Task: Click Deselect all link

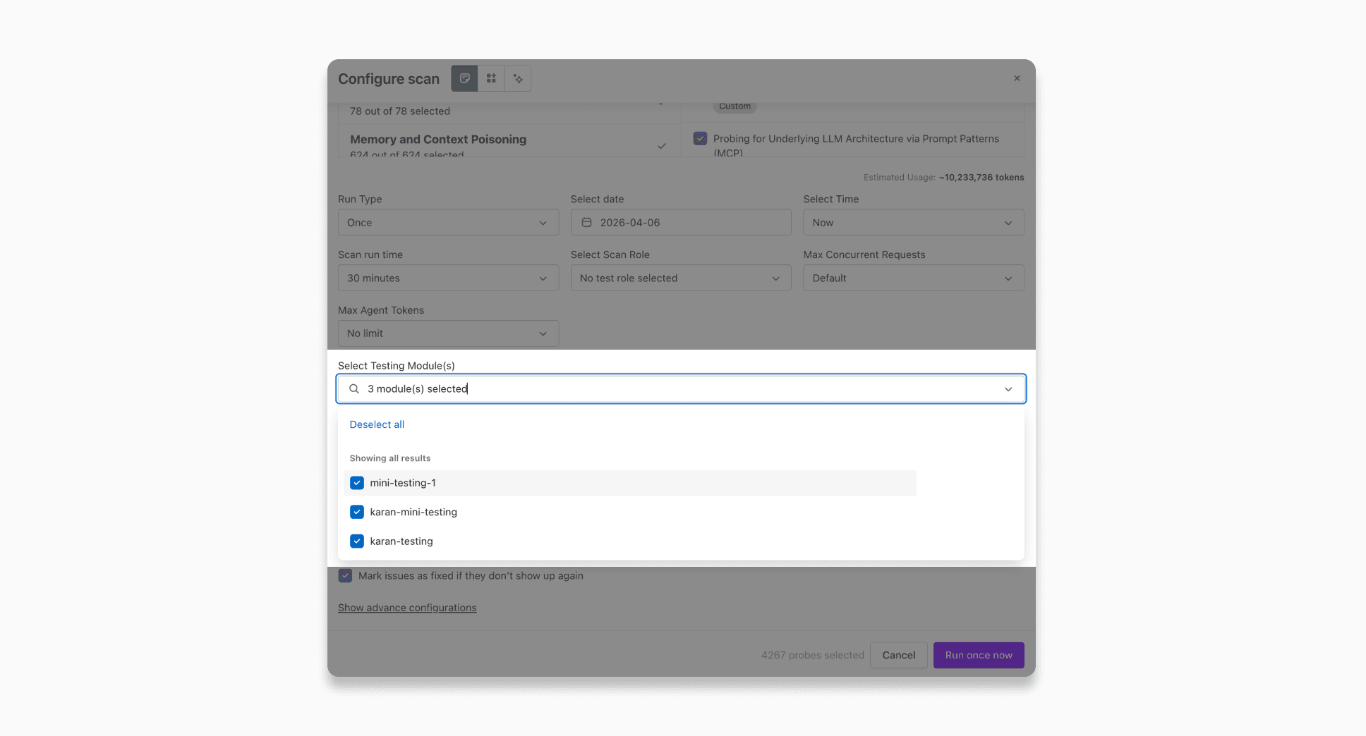Action: coord(377,424)
